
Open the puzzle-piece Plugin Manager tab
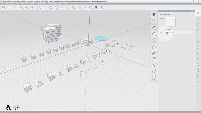pos(198,77)
